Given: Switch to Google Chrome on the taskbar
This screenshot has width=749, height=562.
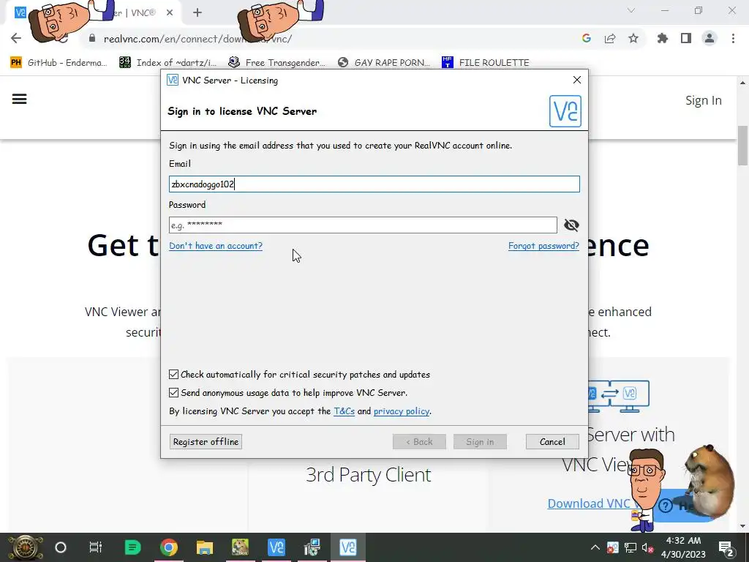Looking at the screenshot, I should pyautogui.click(x=169, y=547).
